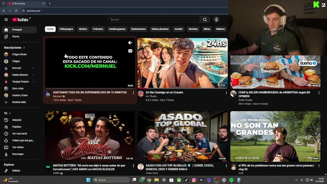The width and height of the screenshot is (327, 184).
Task: Open the Hay Amor Matías Bottero thumbnail
Action: [90, 136]
